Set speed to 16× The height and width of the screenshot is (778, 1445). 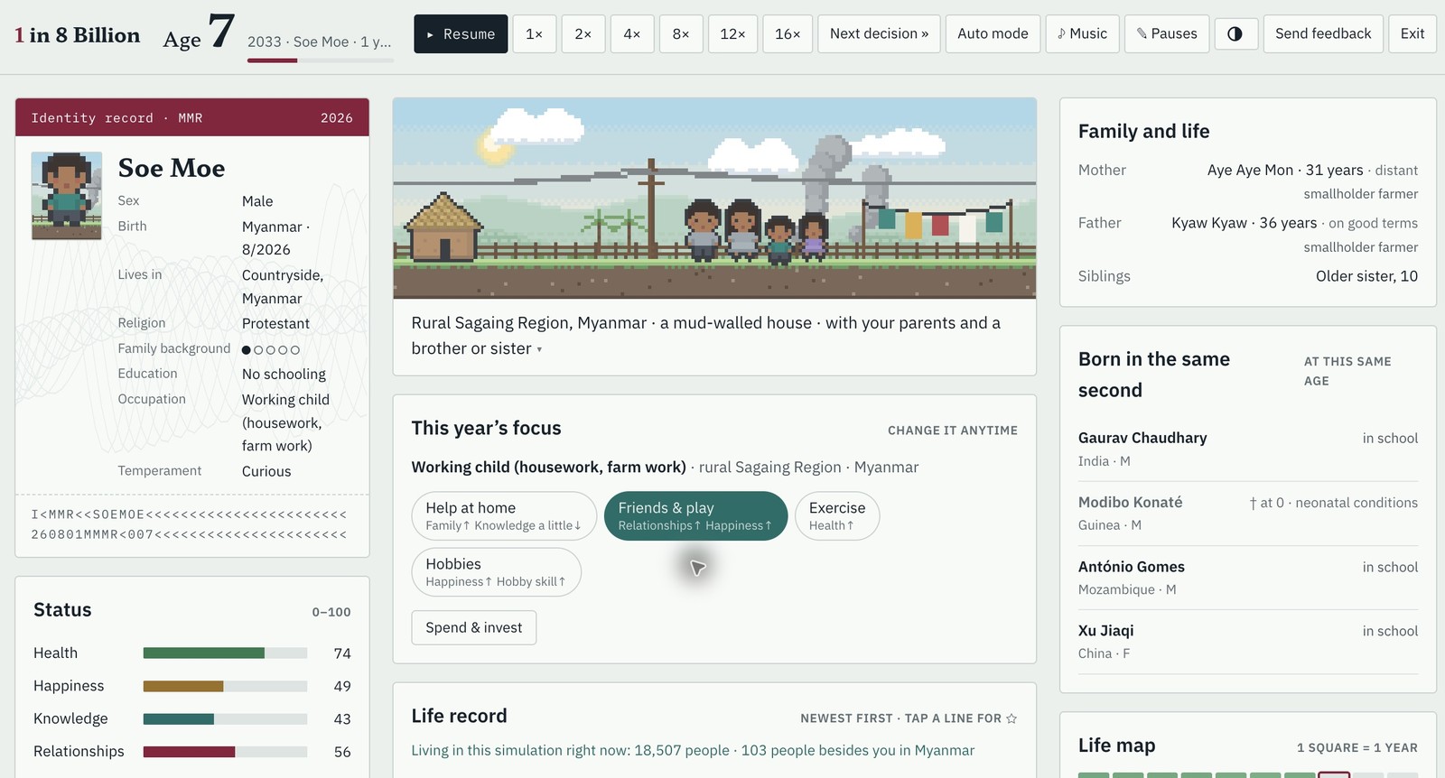pos(788,33)
